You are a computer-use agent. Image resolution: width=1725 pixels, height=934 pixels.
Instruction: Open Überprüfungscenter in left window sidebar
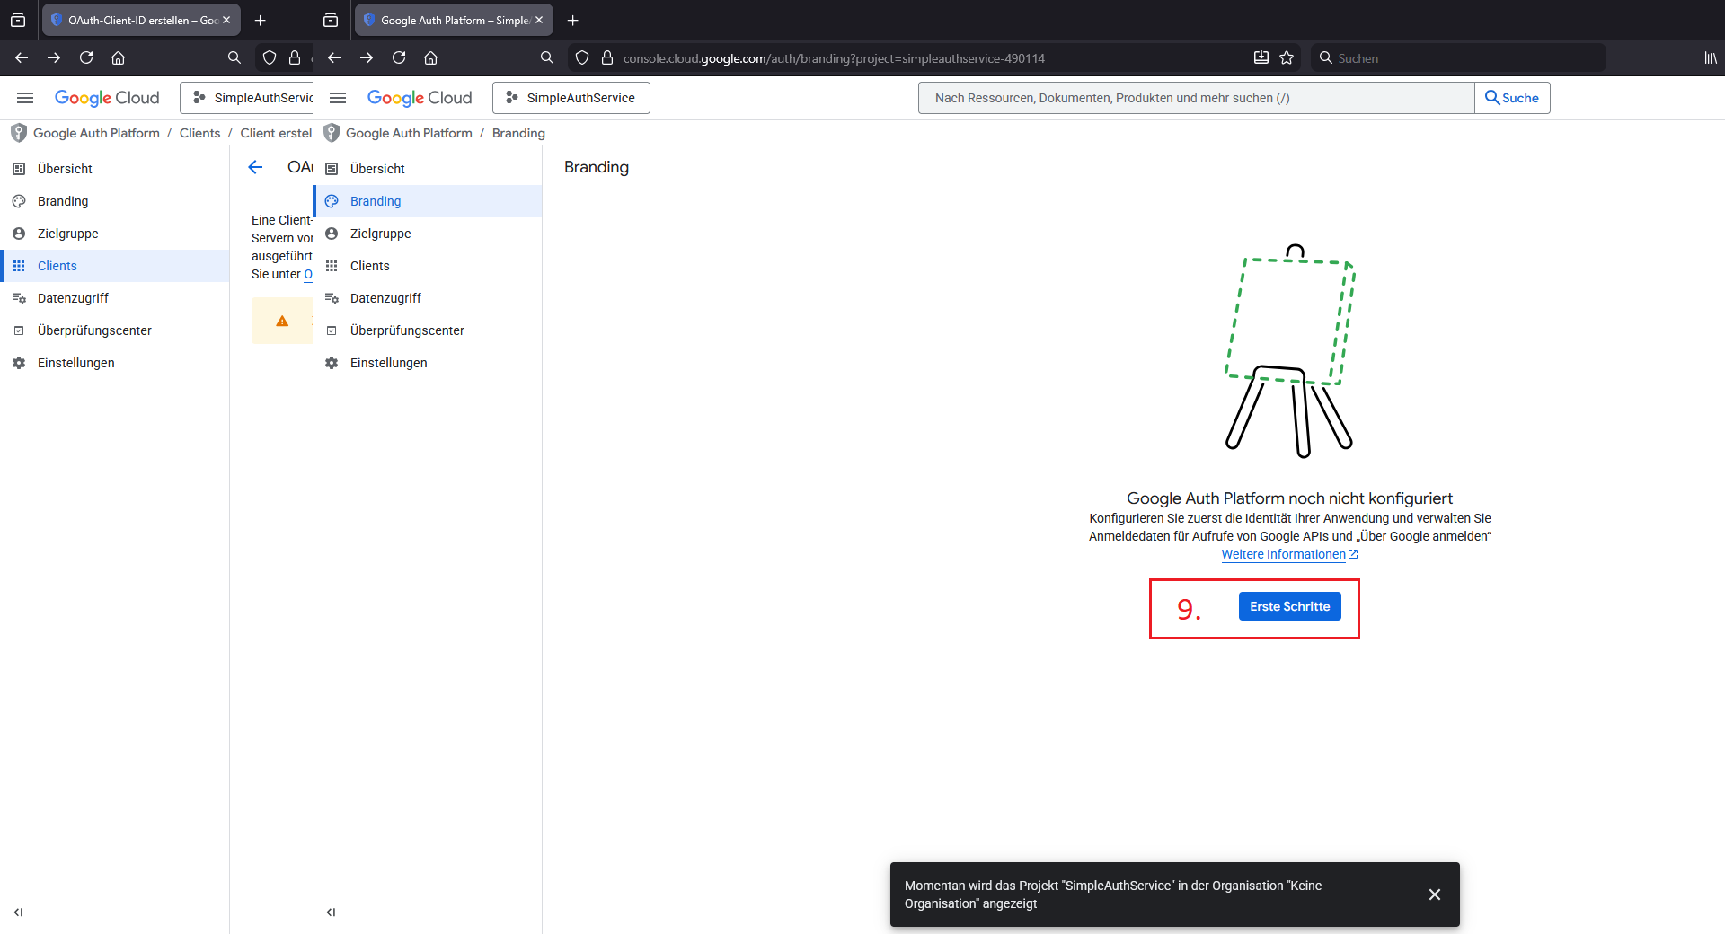115,330
